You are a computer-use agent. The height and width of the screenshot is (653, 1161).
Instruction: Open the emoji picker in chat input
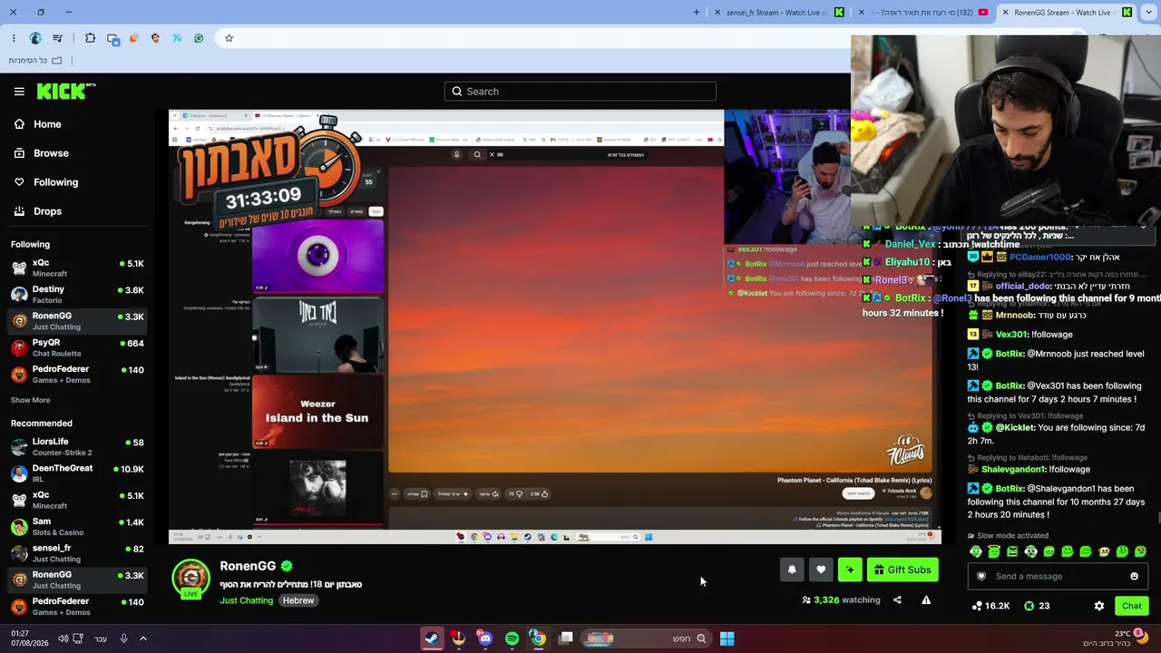click(x=1134, y=576)
